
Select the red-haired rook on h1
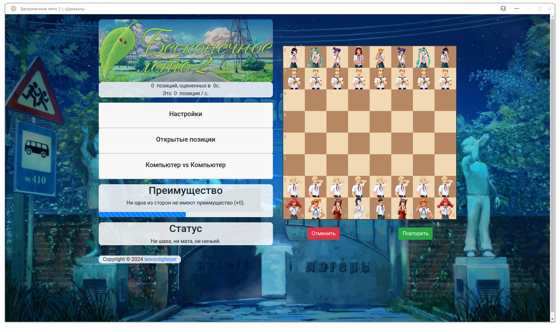(x=445, y=208)
